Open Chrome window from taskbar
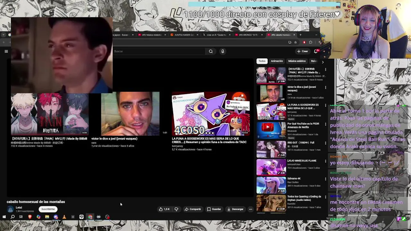The height and width of the screenshot is (231, 411). 90,217
